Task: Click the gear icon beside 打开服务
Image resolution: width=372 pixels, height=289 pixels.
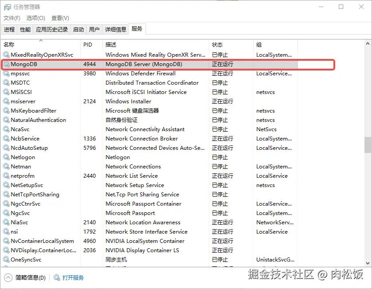Action: click(x=57, y=277)
